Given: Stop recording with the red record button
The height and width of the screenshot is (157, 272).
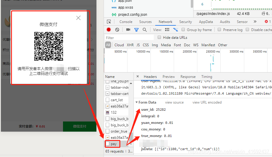Looking at the screenshot, I should point(109,30).
